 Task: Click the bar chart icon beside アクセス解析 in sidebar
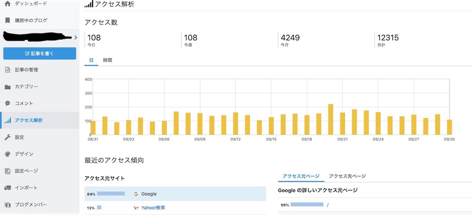coord(7,120)
